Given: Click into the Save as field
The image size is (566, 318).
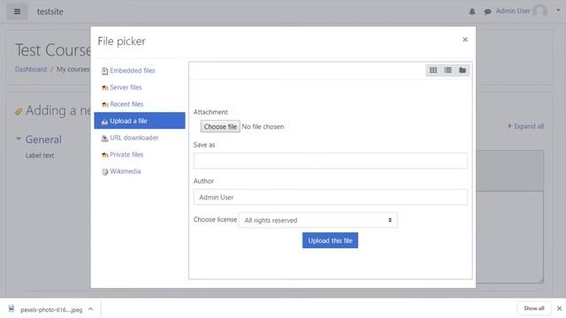Looking at the screenshot, I should pos(330,161).
